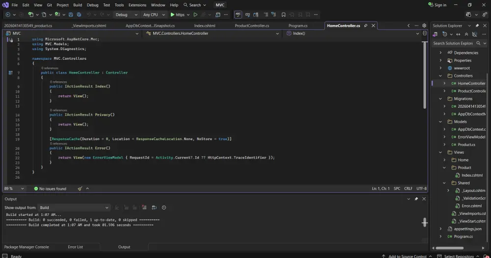Toggle Sync with Active Document in Solution Explorer
The width and height of the screenshot is (491, 258).
(458, 34)
